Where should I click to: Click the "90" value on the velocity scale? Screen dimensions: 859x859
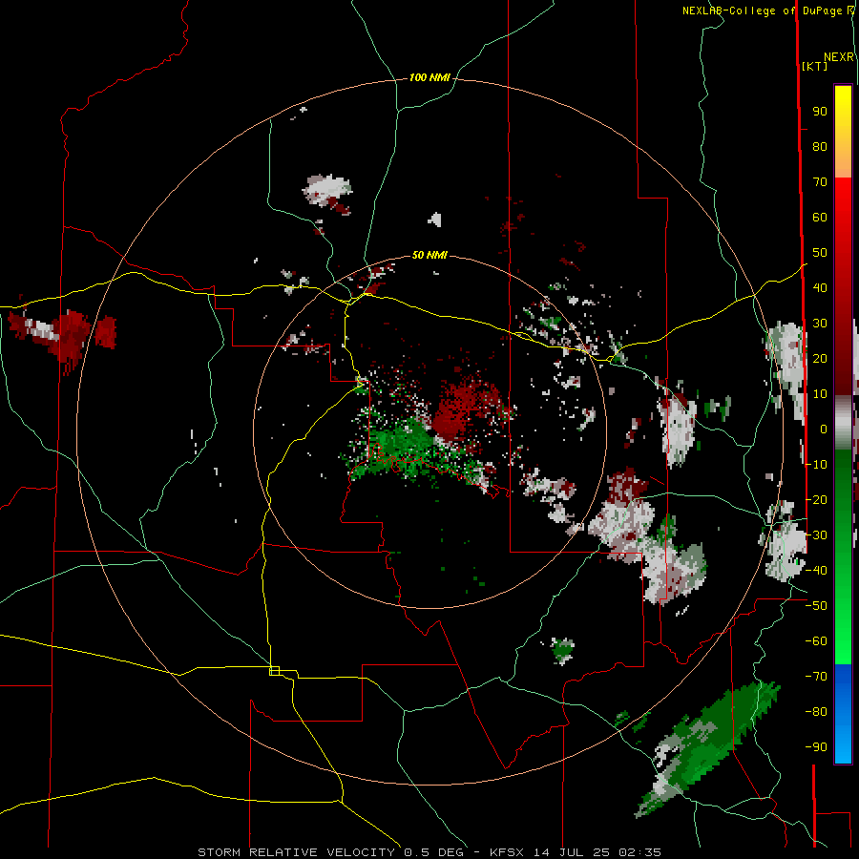pyautogui.click(x=820, y=112)
